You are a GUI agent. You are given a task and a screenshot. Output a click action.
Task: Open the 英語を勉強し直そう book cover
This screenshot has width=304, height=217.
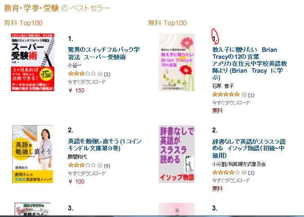pyautogui.click(x=33, y=154)
